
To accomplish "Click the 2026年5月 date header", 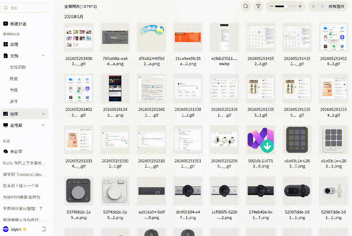I will [74, 17].
